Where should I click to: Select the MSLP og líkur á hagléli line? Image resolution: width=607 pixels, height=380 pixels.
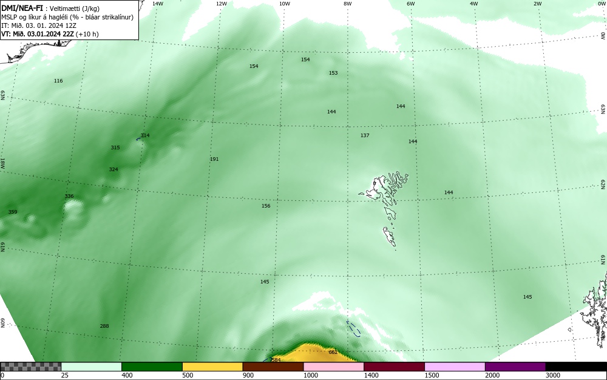(67, 17)
